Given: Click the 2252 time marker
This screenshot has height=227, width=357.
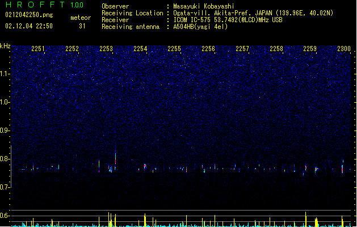Looking at the screenshot, I should pos(72,49).
